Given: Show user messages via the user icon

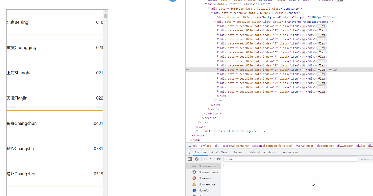Looking at the screenshot, I should [194, 172].
